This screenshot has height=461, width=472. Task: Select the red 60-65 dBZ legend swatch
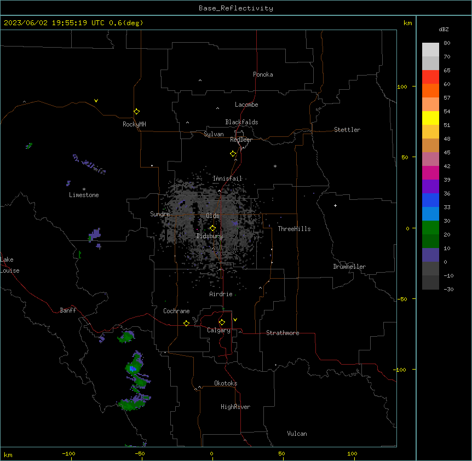pyautogui.click(x=430, y=77)
